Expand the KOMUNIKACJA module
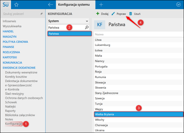 click(x=12, y=62)
